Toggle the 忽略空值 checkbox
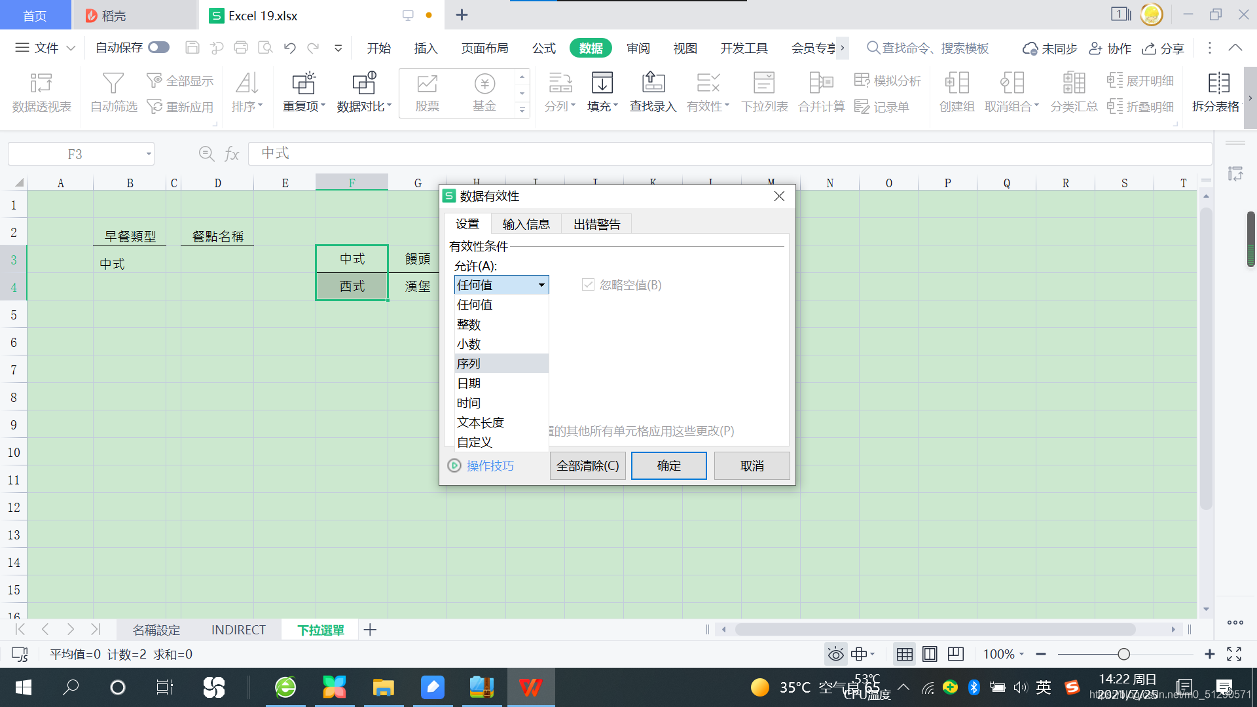 588,285
